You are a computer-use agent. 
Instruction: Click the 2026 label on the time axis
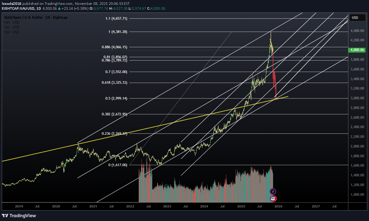click(278, 206)
